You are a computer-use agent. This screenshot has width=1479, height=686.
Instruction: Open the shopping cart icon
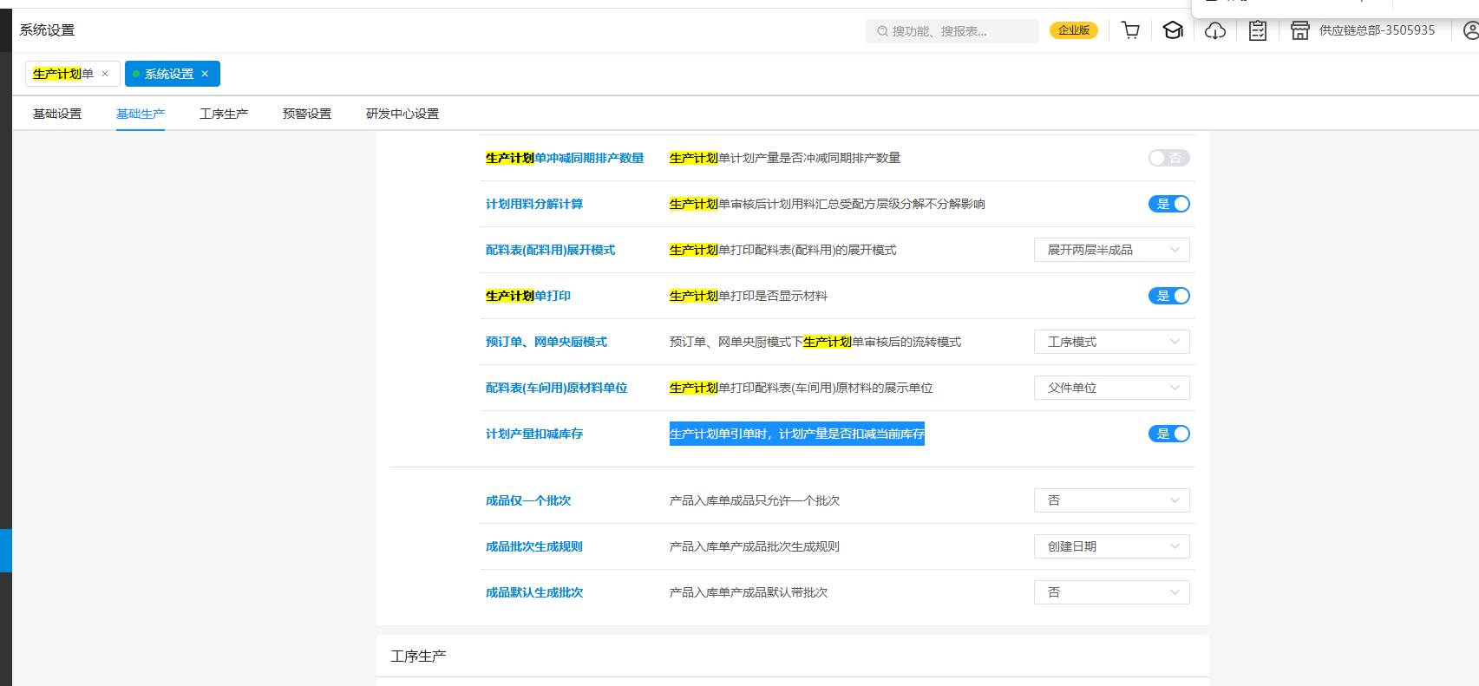pos(1130,30)
